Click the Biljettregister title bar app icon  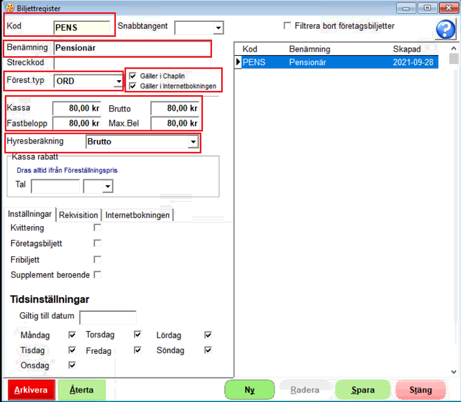[x=9, y=8]
